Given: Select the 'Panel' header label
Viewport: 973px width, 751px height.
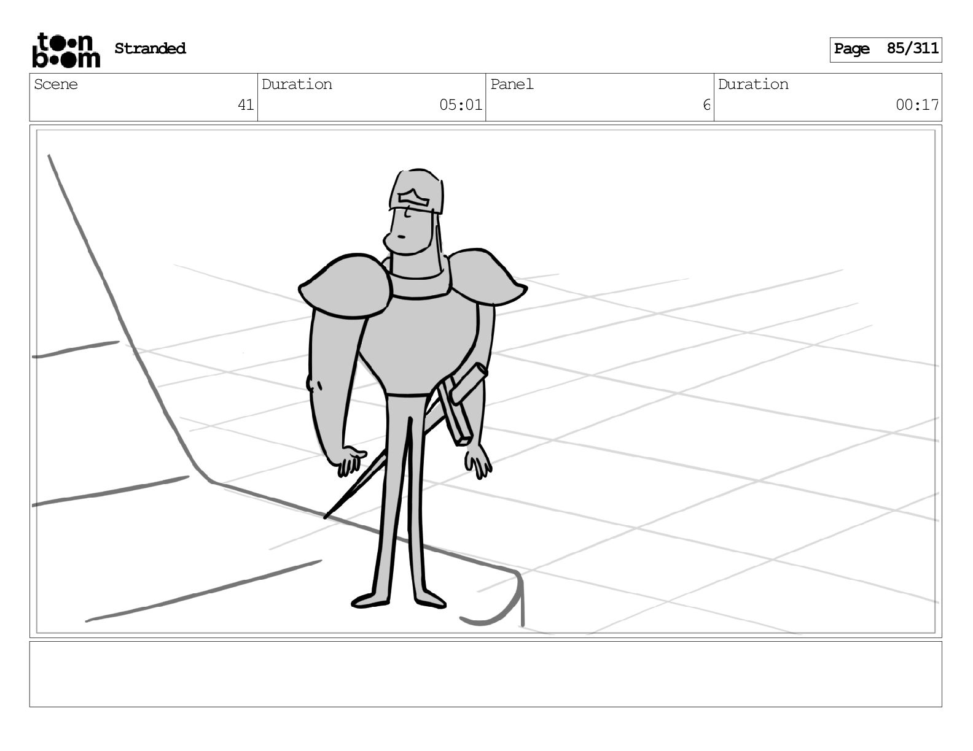Looking at the screenshot, I should point(512,84).
